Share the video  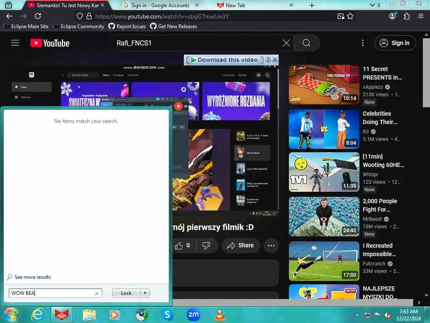(241, 246)
